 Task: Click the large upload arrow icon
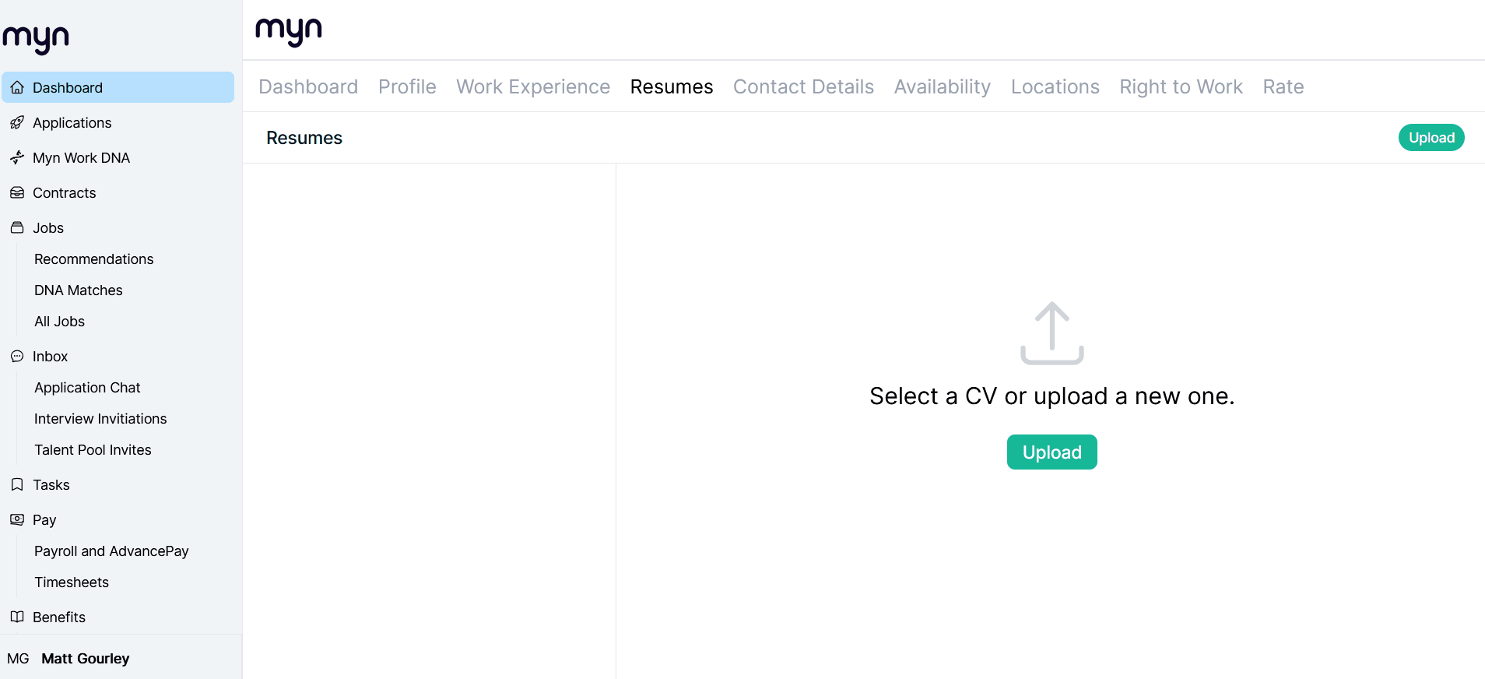pos(1052,333)
